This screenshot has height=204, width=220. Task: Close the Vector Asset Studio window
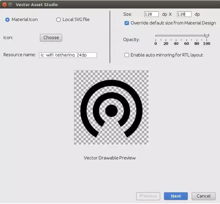(4, 4)
